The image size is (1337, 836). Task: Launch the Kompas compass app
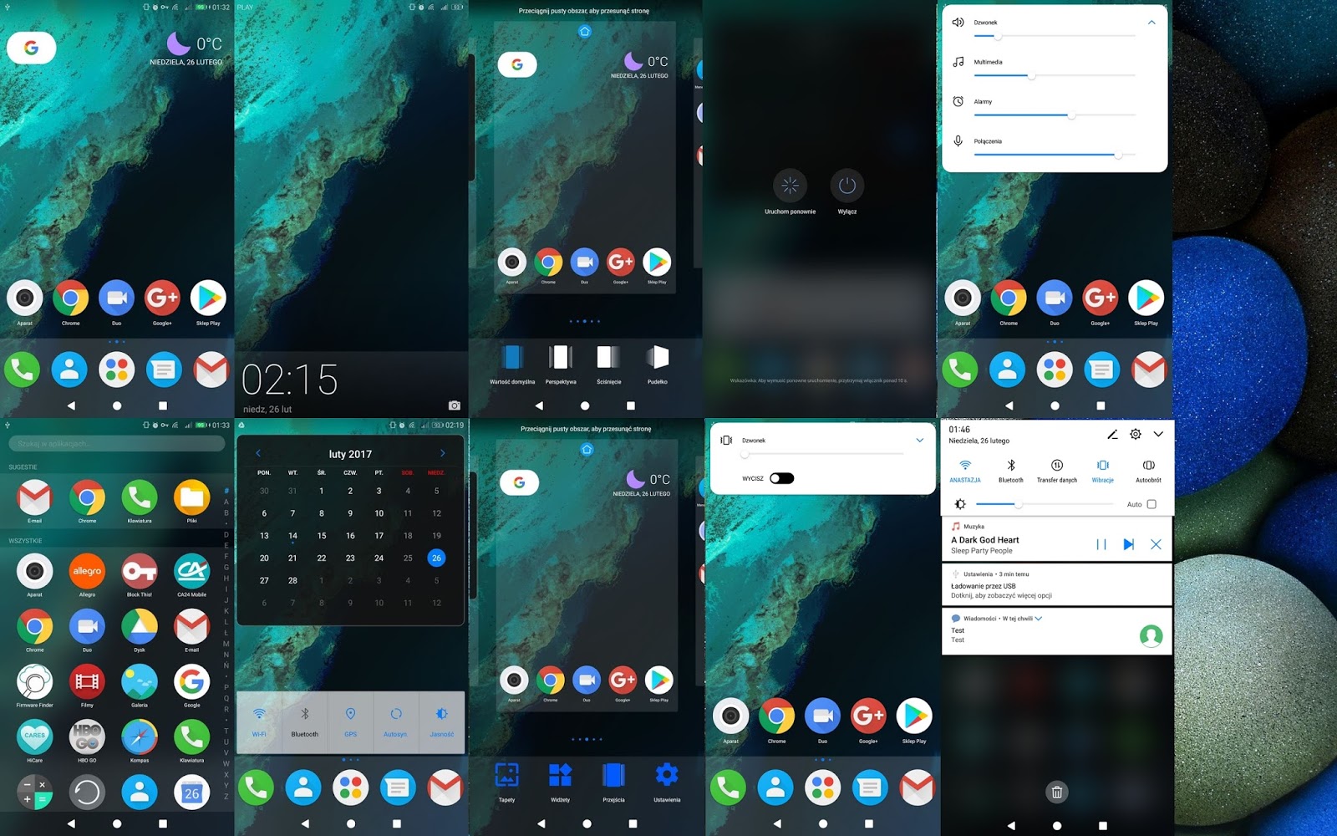point(140,737)
